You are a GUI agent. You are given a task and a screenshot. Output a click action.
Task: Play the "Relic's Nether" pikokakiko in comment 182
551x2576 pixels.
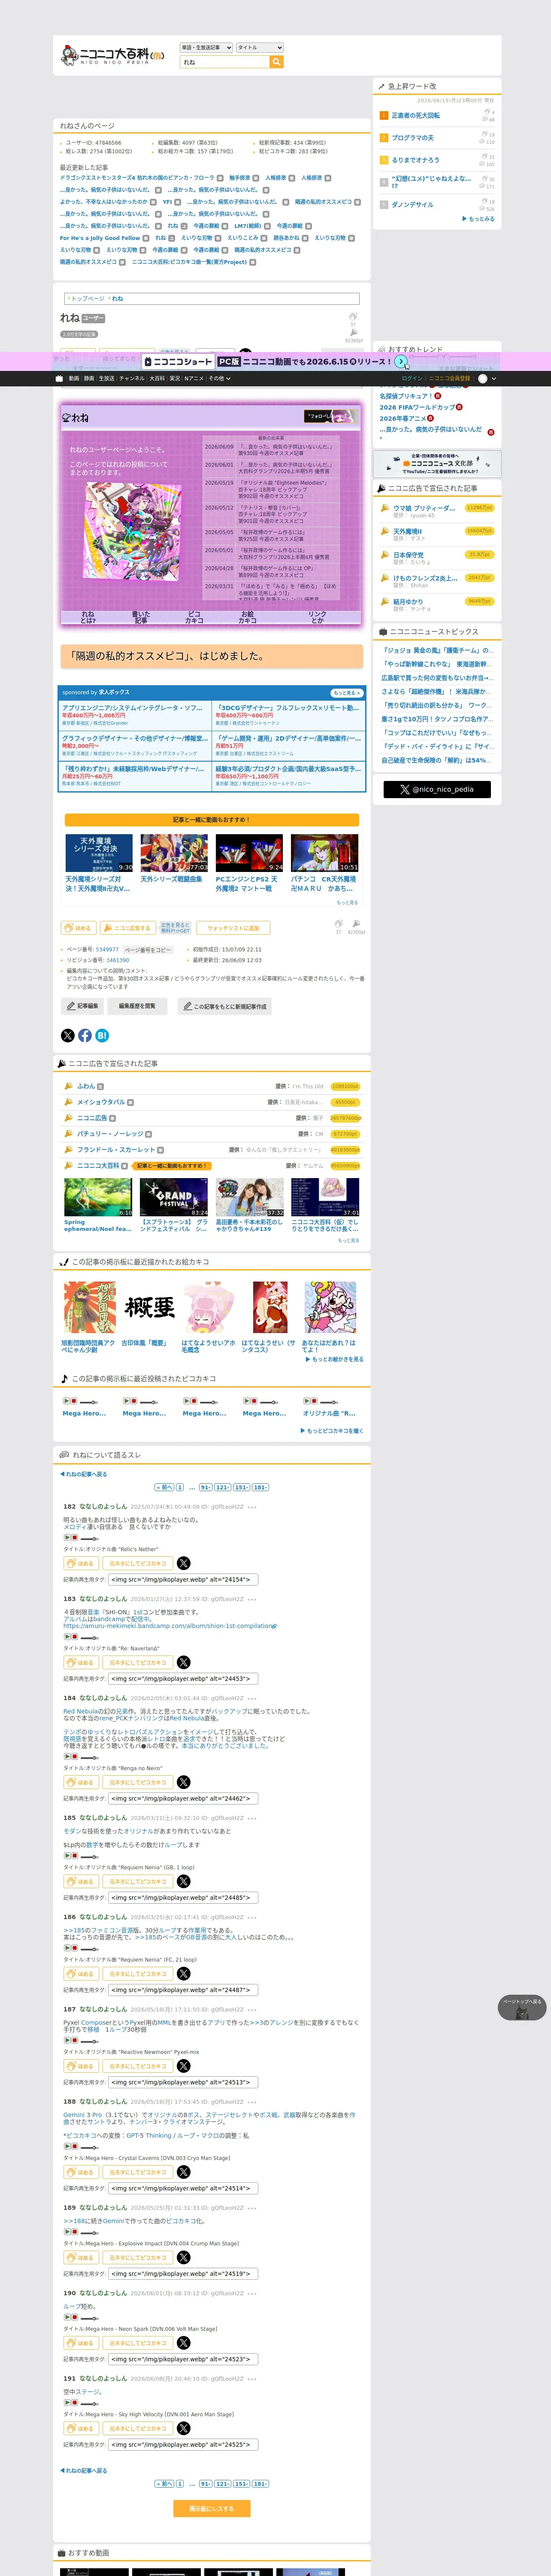67,1537
